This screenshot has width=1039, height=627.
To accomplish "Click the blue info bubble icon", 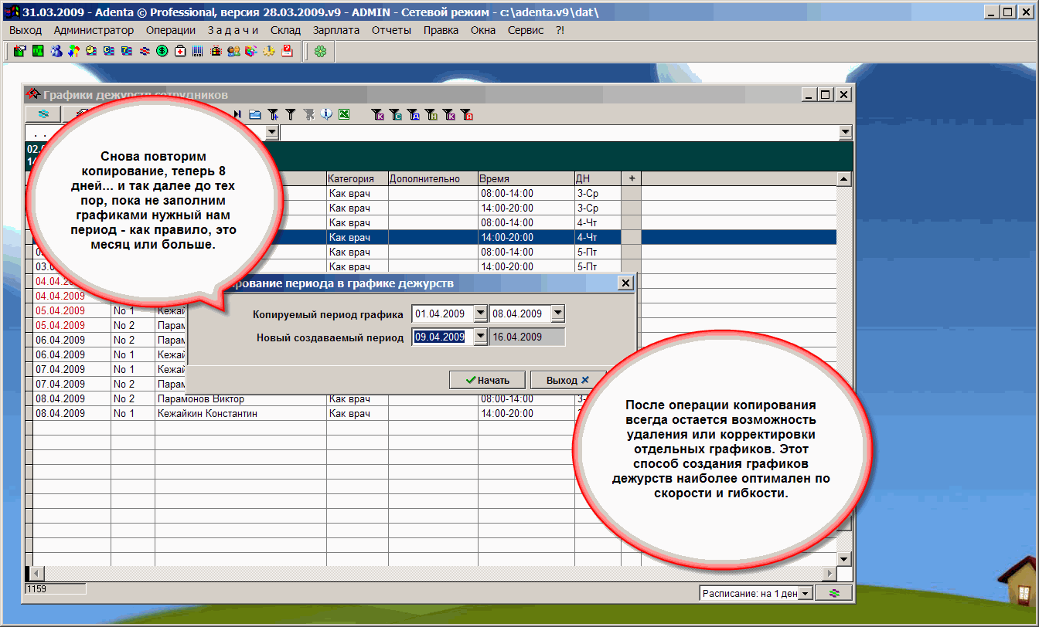I will pos(326,114).
